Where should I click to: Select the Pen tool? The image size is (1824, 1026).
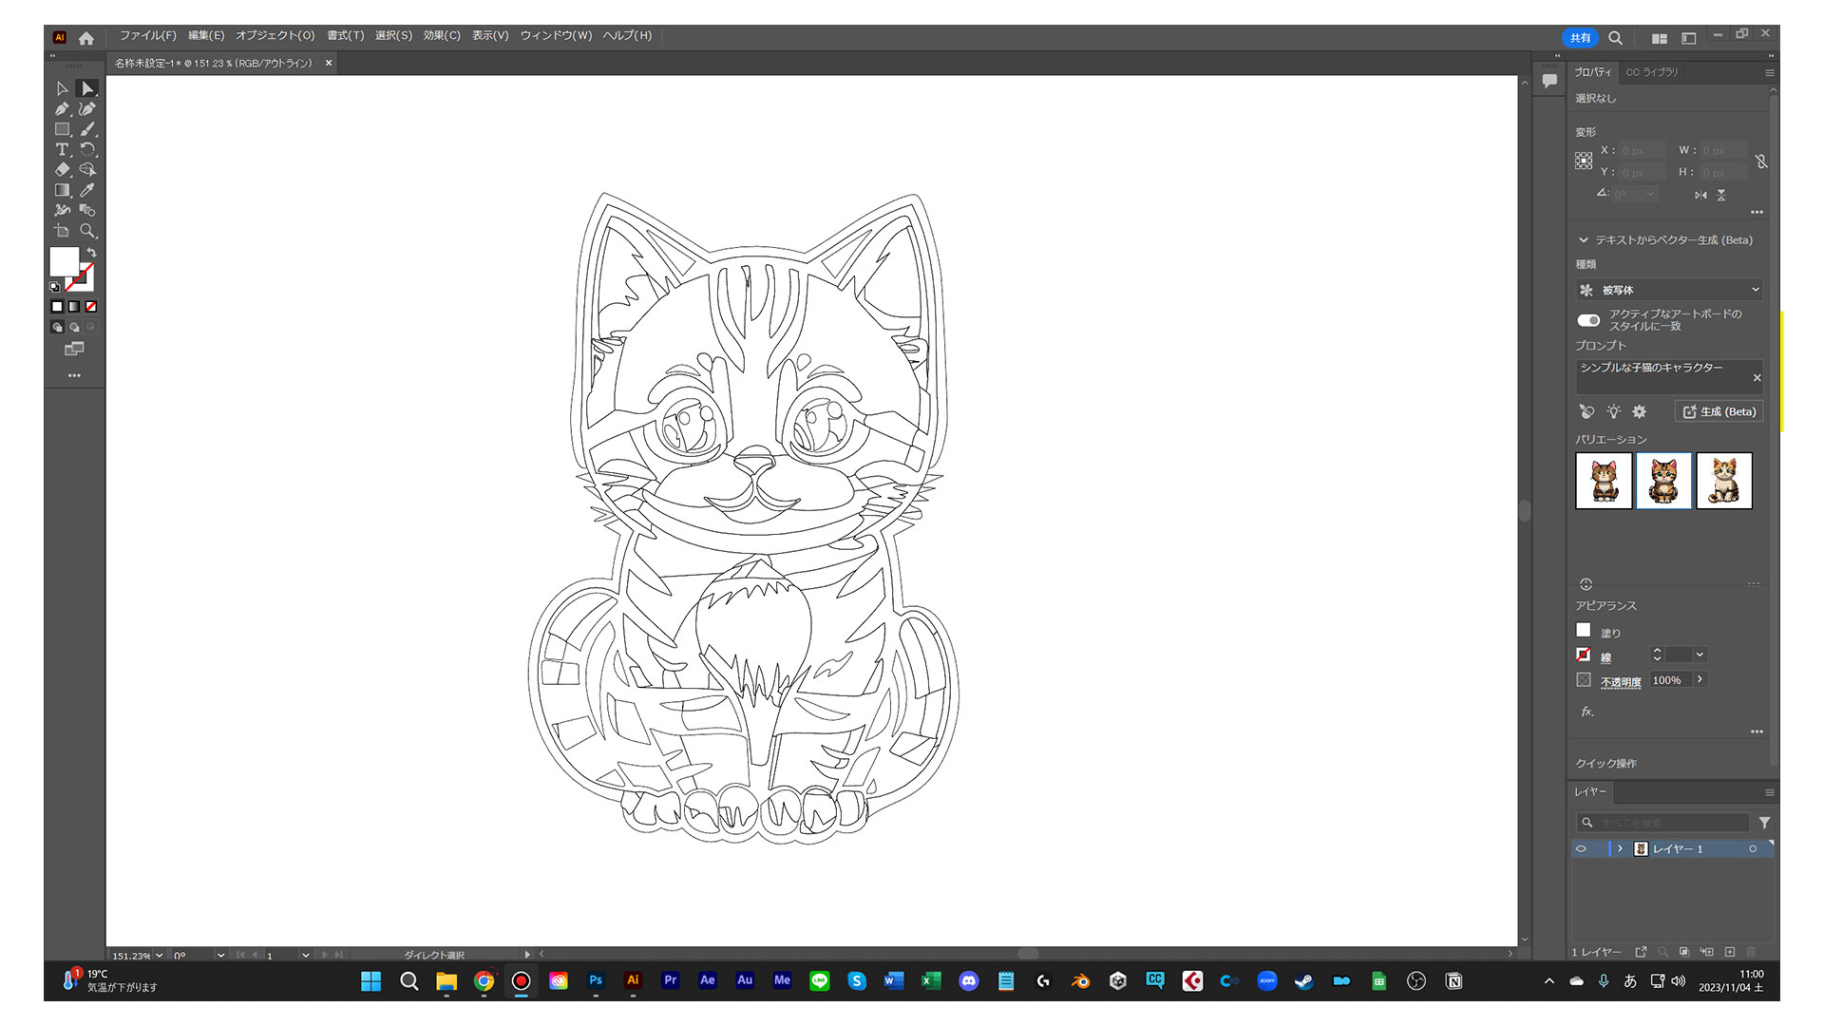62,109
